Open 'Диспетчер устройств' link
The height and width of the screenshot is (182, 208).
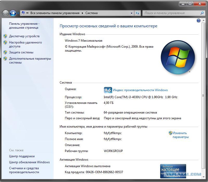point(24,36)
